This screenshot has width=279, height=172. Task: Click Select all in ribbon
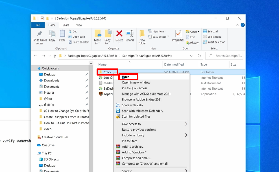coord(211,31)
